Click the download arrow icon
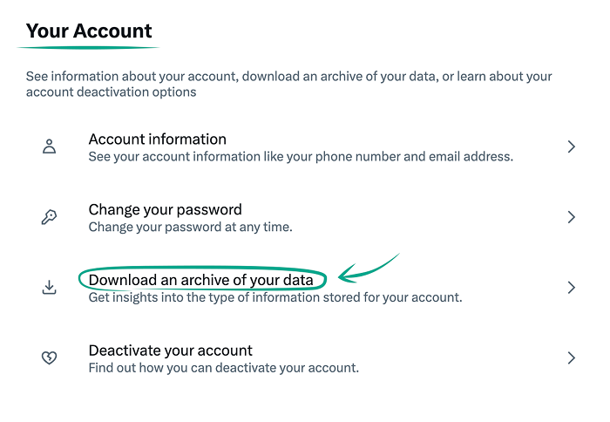The image size is (610, 422). [x=50, y=287]
